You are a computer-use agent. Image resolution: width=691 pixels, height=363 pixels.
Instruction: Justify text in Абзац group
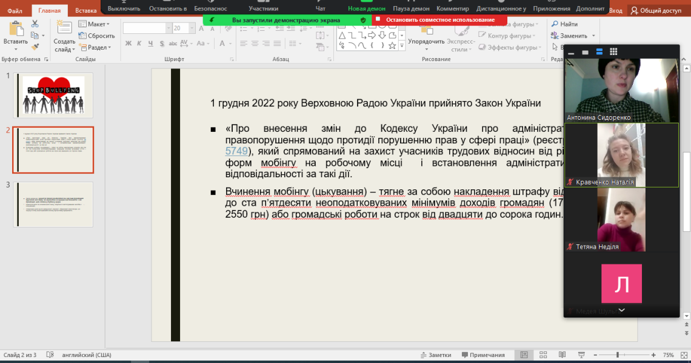pyautogui.click(x=277, y=43)
